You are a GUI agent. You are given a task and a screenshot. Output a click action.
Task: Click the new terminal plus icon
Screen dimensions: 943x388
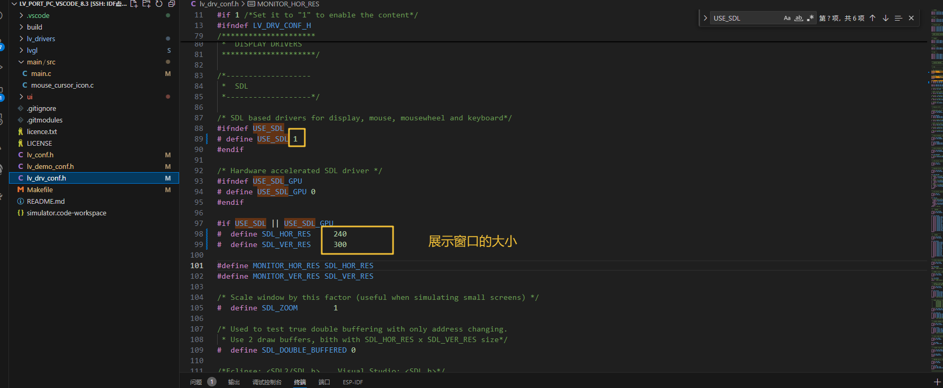click(x=937, y=382)
